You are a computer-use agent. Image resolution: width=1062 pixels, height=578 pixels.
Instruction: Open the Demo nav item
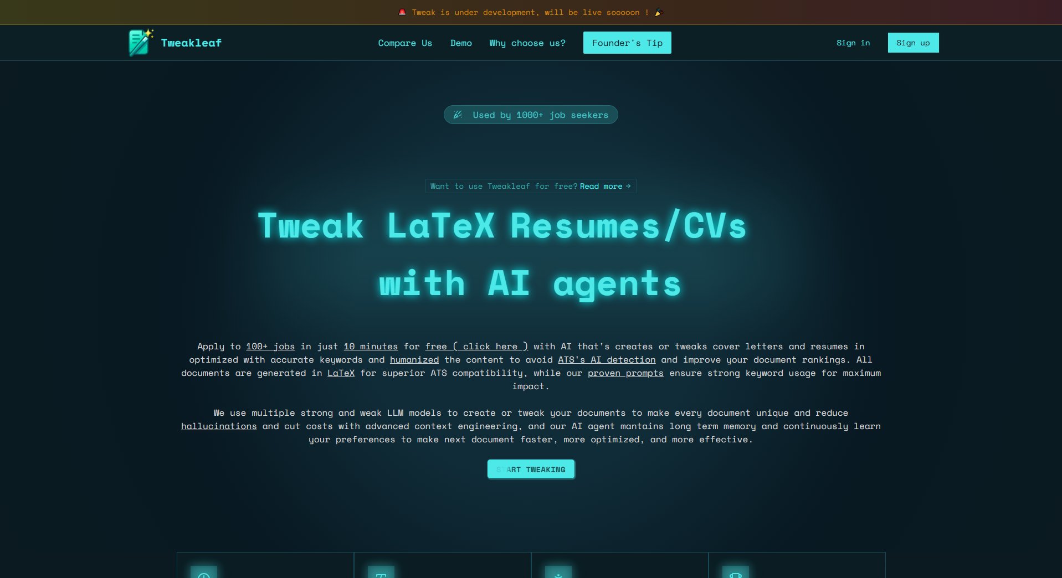coord(461,43)
